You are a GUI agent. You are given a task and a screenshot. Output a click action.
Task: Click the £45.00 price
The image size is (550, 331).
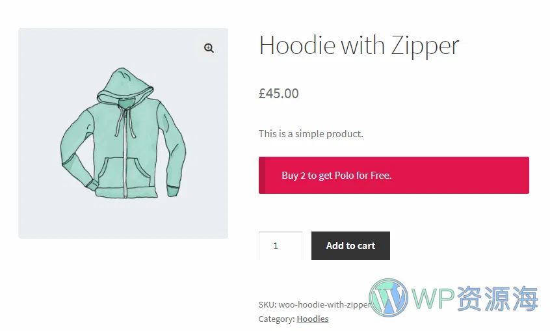(x=278, y=94)
